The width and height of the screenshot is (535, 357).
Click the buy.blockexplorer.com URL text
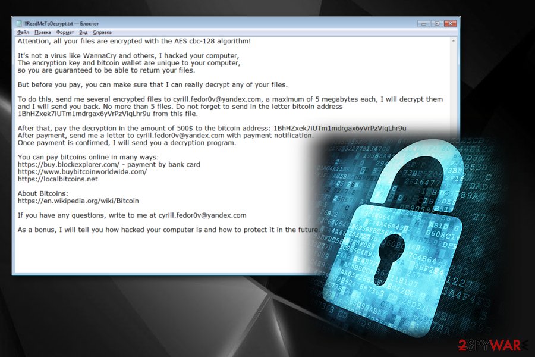pos(68,164)
